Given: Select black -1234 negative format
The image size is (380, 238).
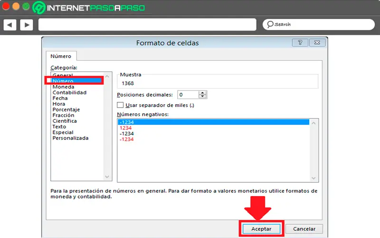Looking at the screenshot, I should (127, 134).
